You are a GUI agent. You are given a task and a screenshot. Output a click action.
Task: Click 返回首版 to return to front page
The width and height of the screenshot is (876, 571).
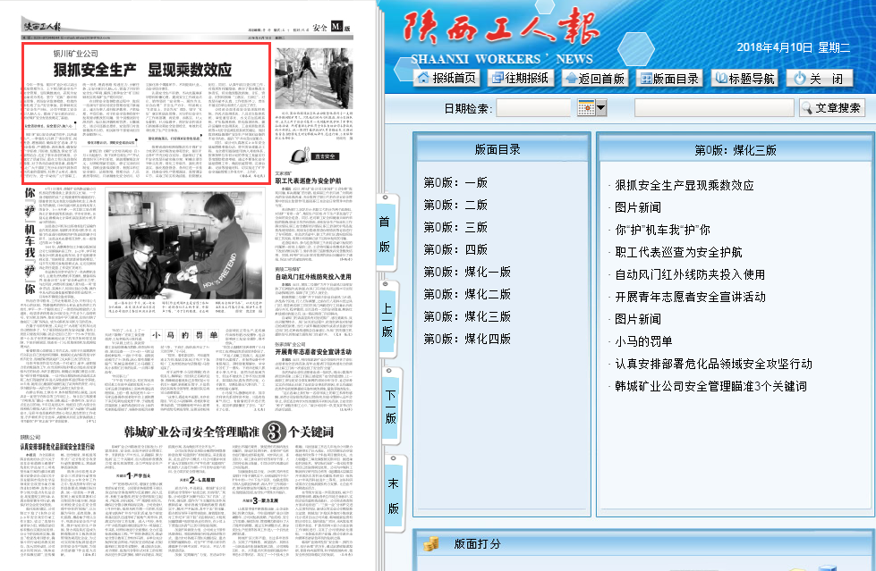(595, 78)
